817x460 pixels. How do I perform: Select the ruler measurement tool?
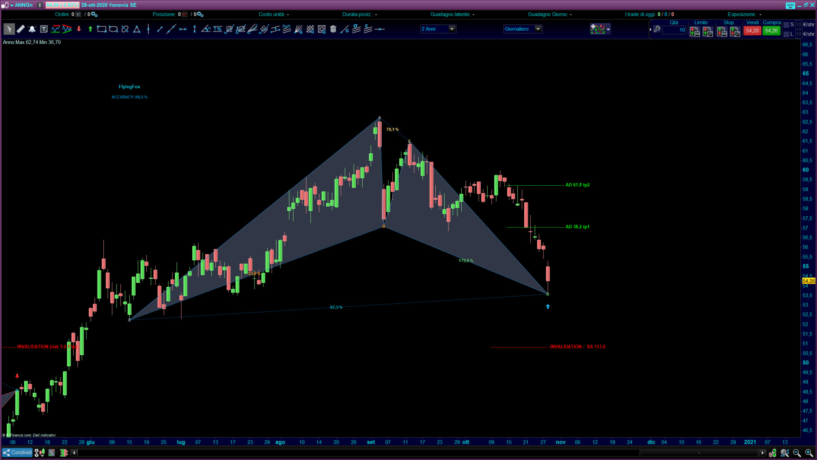pos(20,29)
